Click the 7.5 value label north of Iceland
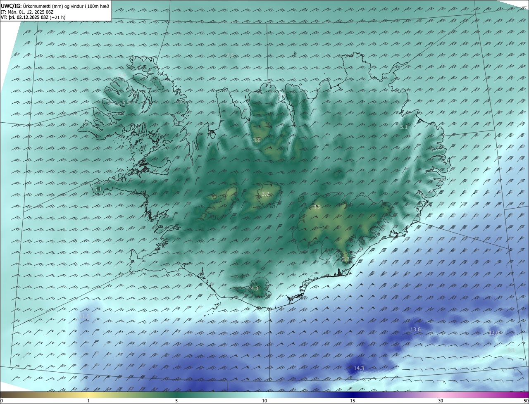Screen dimensions: 529x404 [230, 55]
